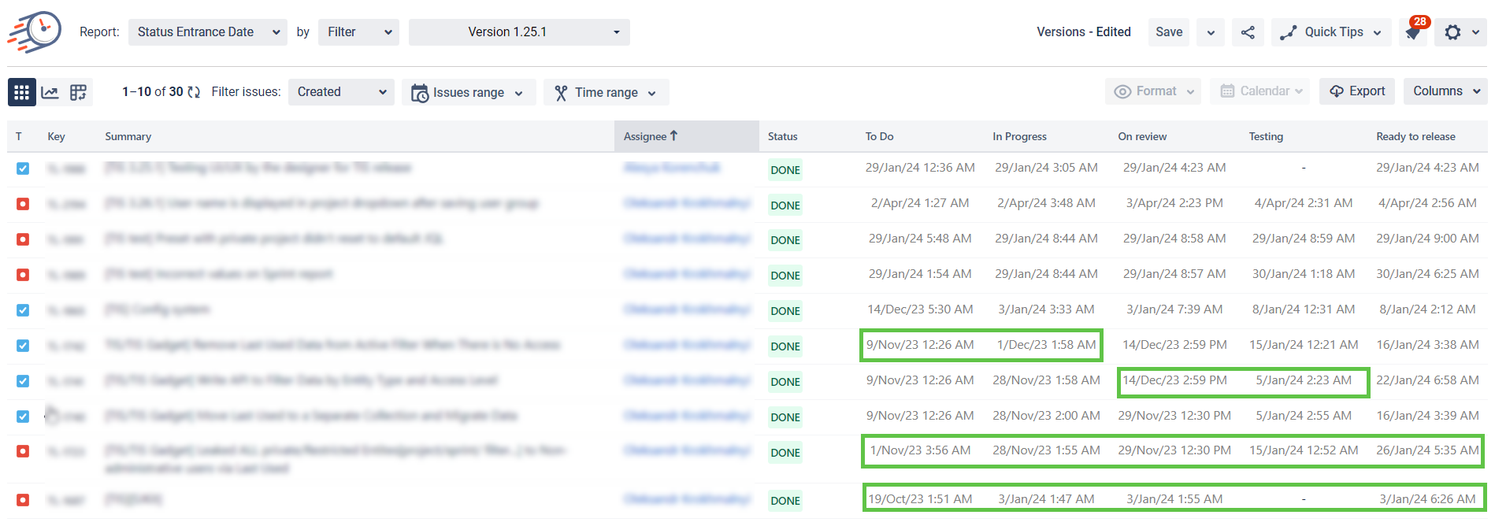
Task: Open the Time range menu
Action: pos(606,92)
